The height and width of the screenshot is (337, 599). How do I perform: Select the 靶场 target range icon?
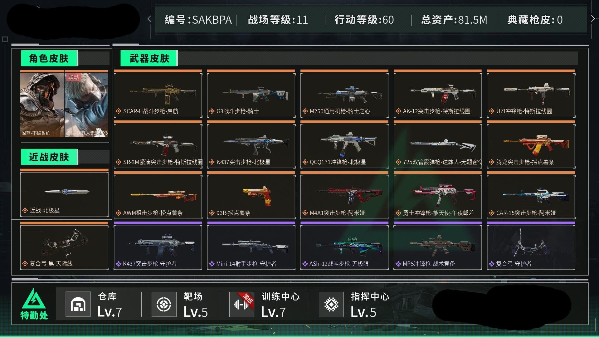164,304
